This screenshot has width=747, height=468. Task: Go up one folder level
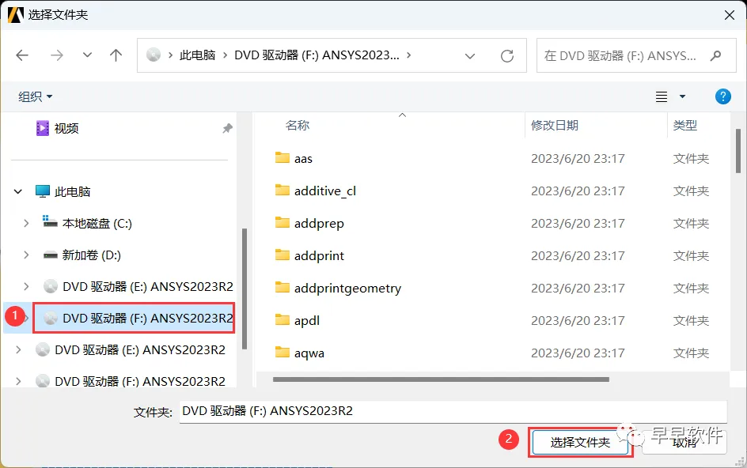pyautogui.click(x=116, y=55)
